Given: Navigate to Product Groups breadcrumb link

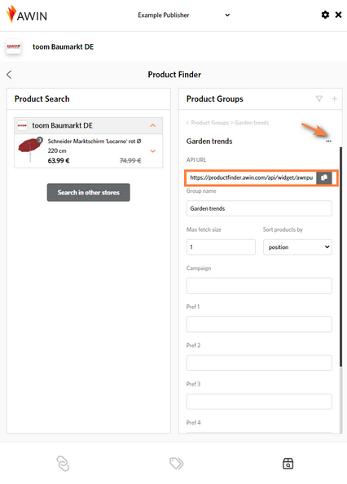Looking at the screenshot, I should pos(210,123).
